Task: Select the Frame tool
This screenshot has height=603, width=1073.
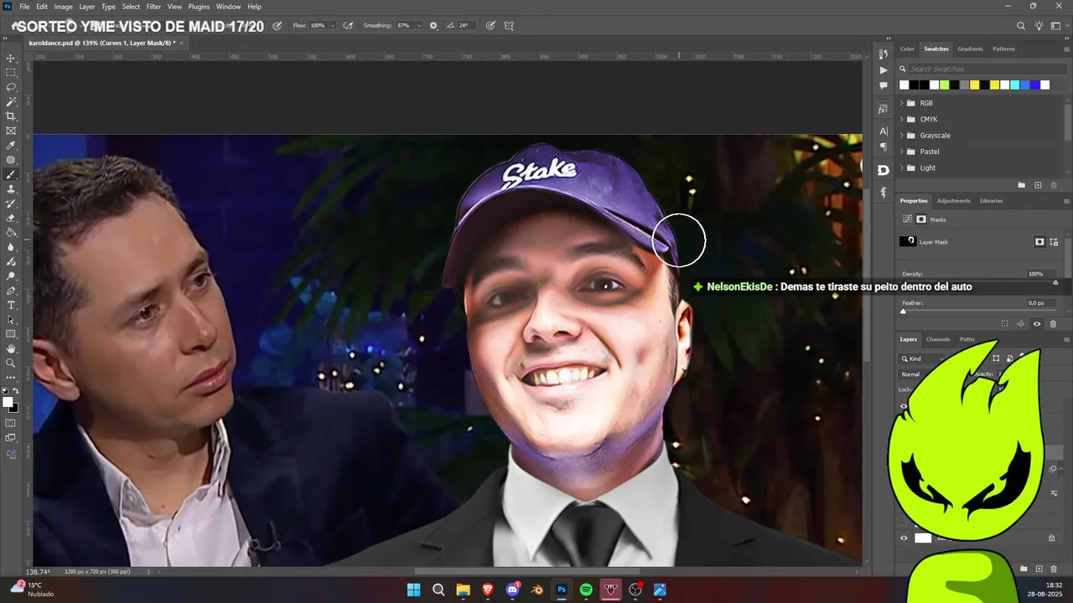Action: (x=11, y=131)
